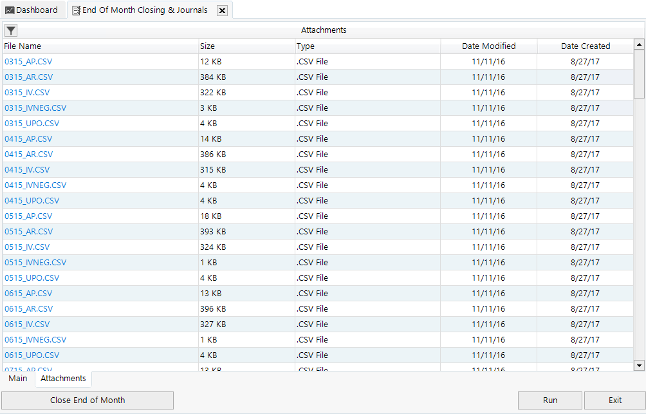The width and height of the screenshot is (646, 414).
Task: Click the Date Created column header
Action: (585, 46)
